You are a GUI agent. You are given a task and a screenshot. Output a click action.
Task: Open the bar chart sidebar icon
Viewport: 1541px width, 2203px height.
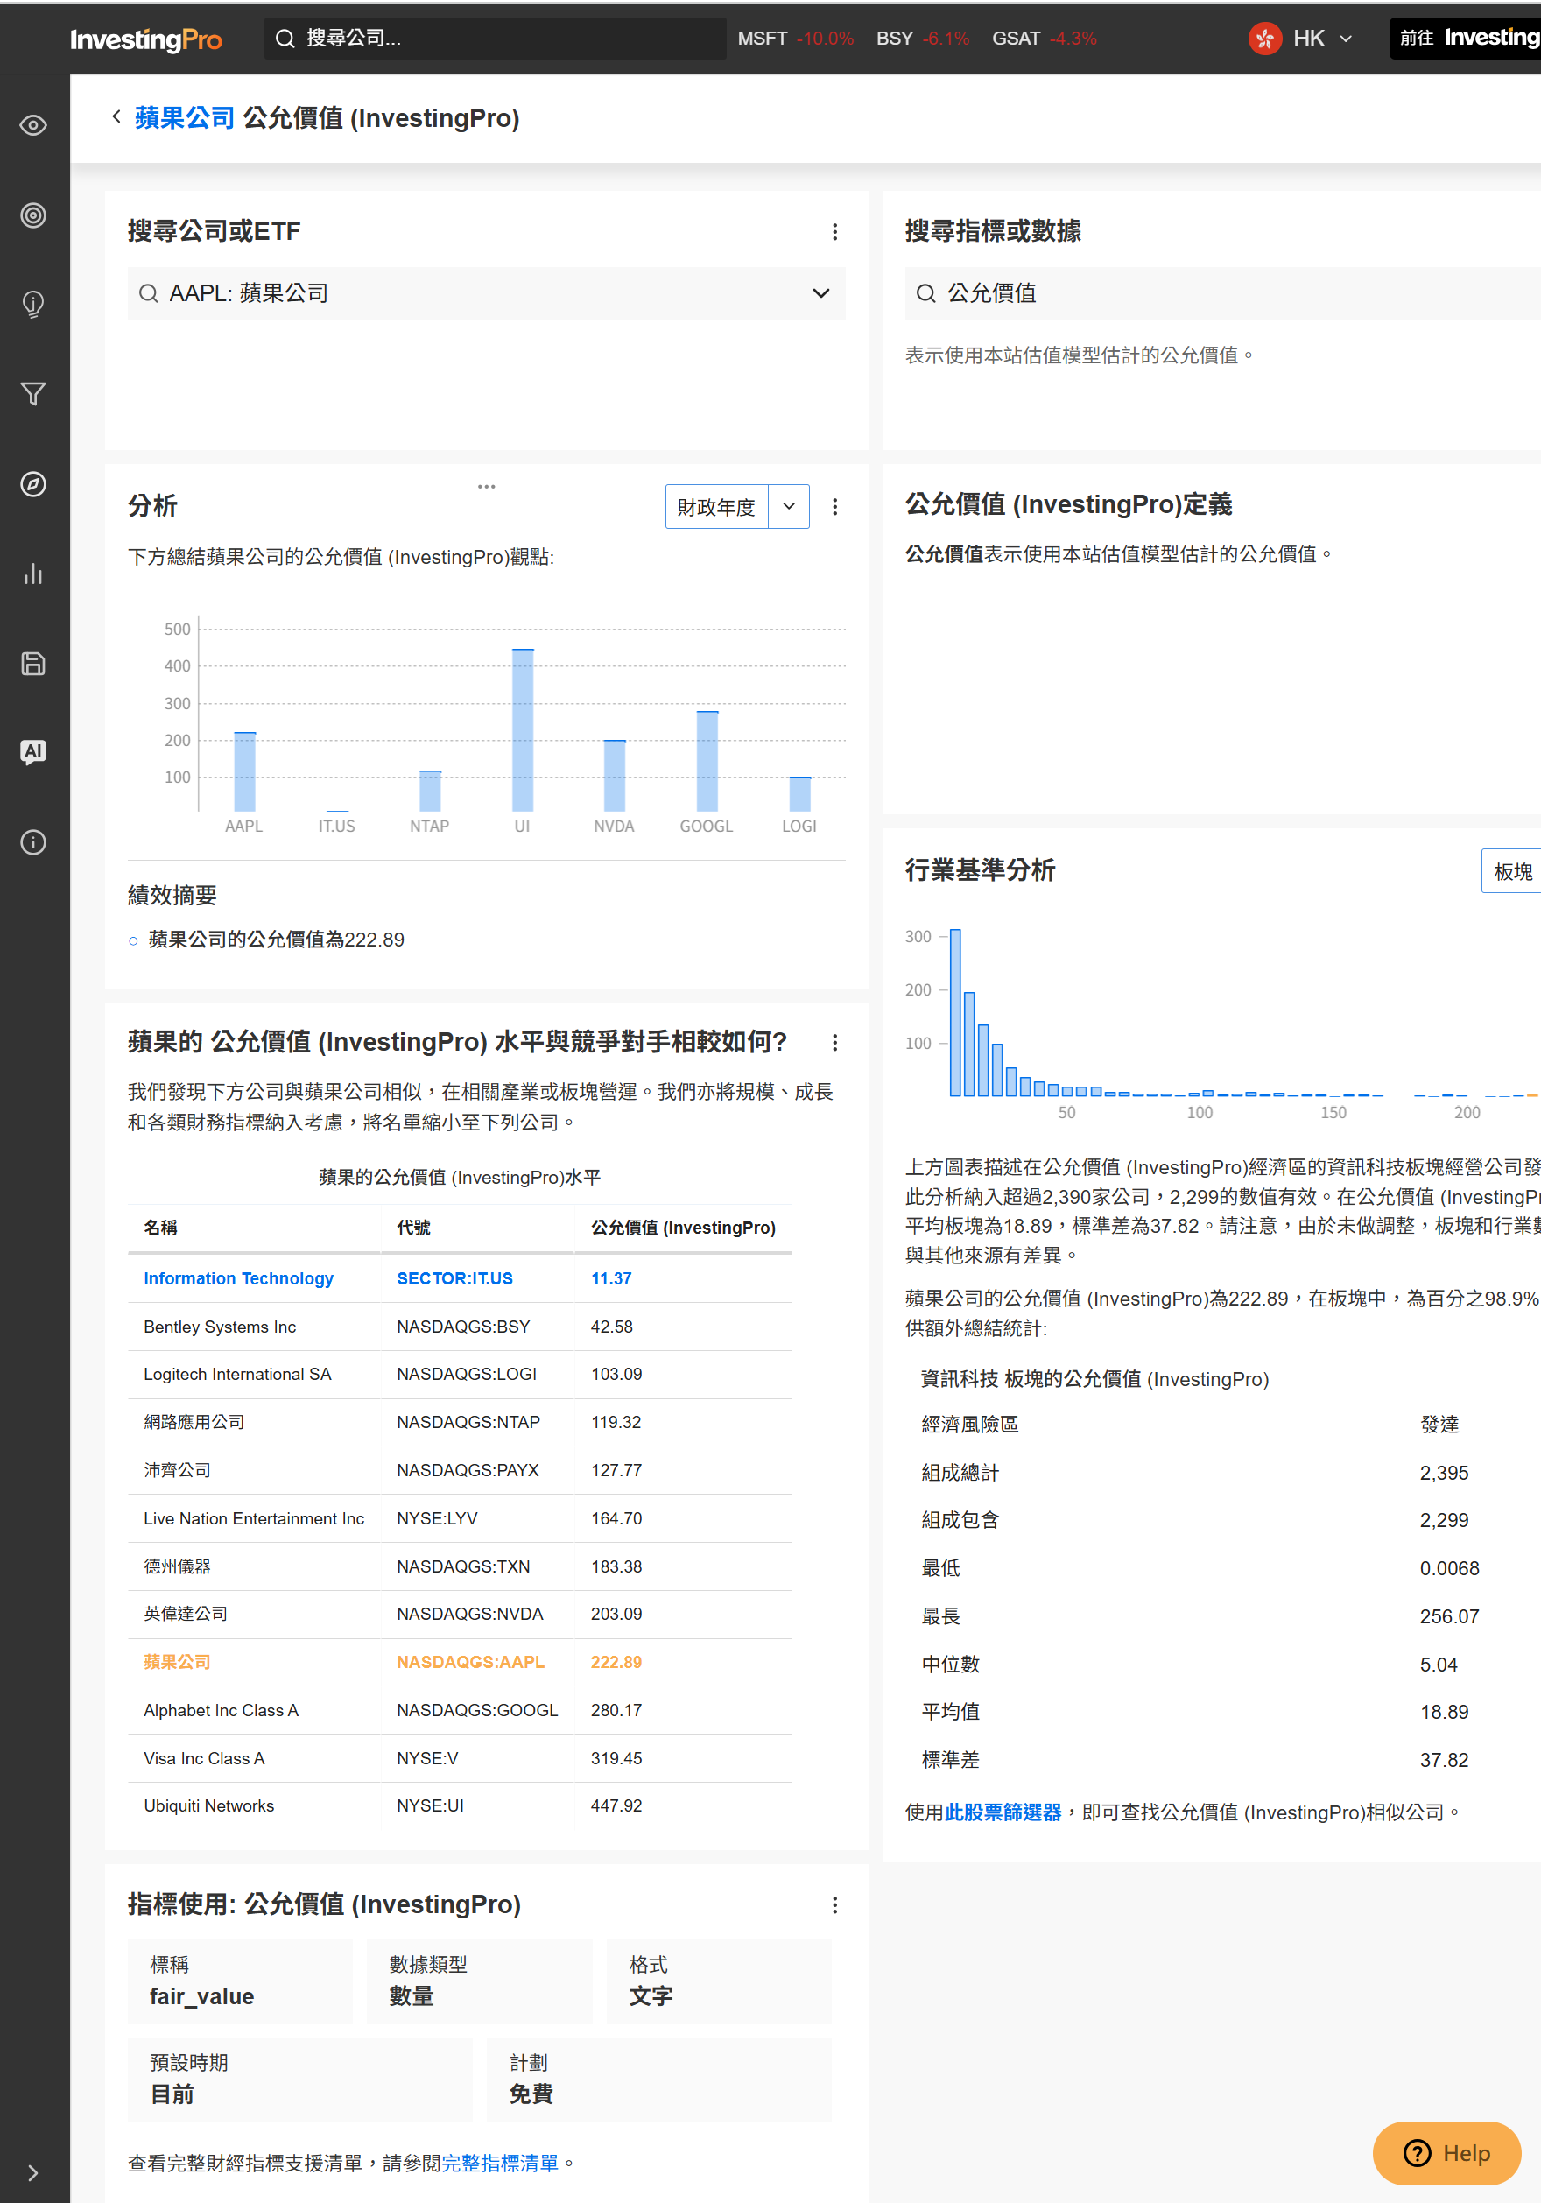(33, 574)
